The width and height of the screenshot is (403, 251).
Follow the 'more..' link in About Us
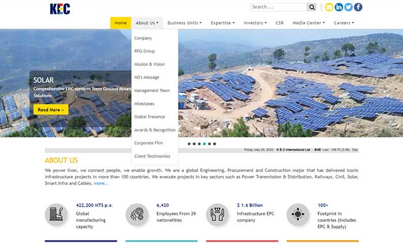click(100, 183)
